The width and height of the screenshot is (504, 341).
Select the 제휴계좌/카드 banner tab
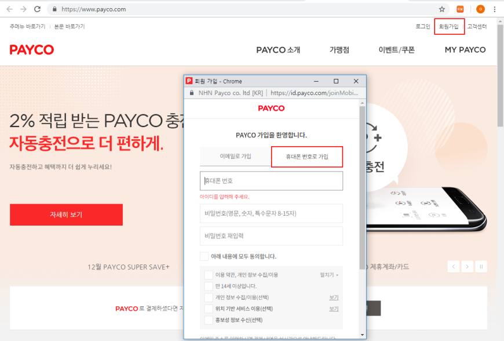389,267
